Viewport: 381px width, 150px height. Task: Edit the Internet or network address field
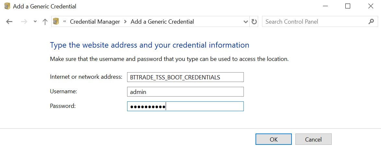185,77
